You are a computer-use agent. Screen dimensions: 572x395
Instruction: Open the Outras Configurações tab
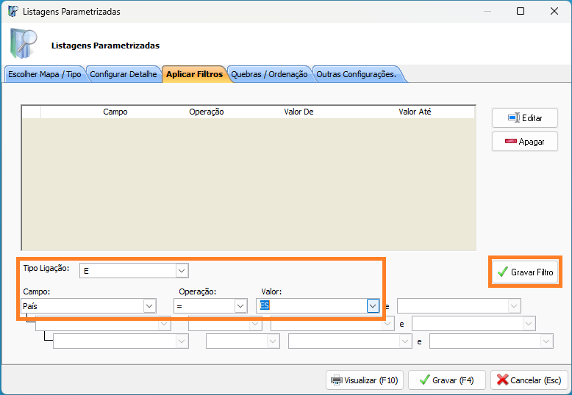[356, 75]
